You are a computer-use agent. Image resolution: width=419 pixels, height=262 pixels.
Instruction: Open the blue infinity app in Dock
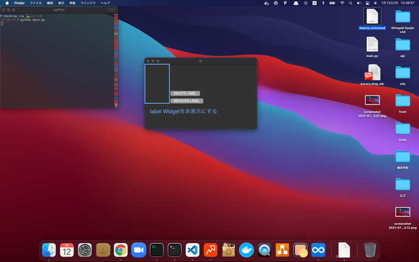[318, 250]
